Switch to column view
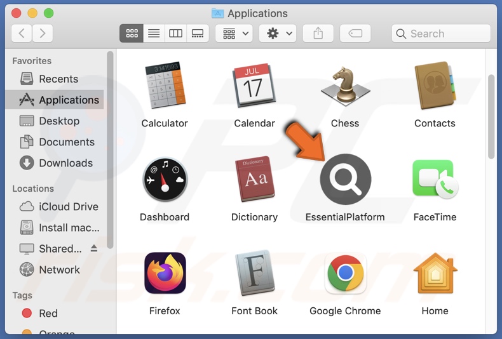Image resolution: width=502 pixels, height=339 pixels. 175,33
